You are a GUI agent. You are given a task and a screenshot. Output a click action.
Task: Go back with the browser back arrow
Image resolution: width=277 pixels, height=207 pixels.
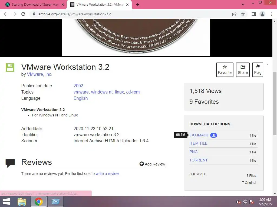[6, 14]
